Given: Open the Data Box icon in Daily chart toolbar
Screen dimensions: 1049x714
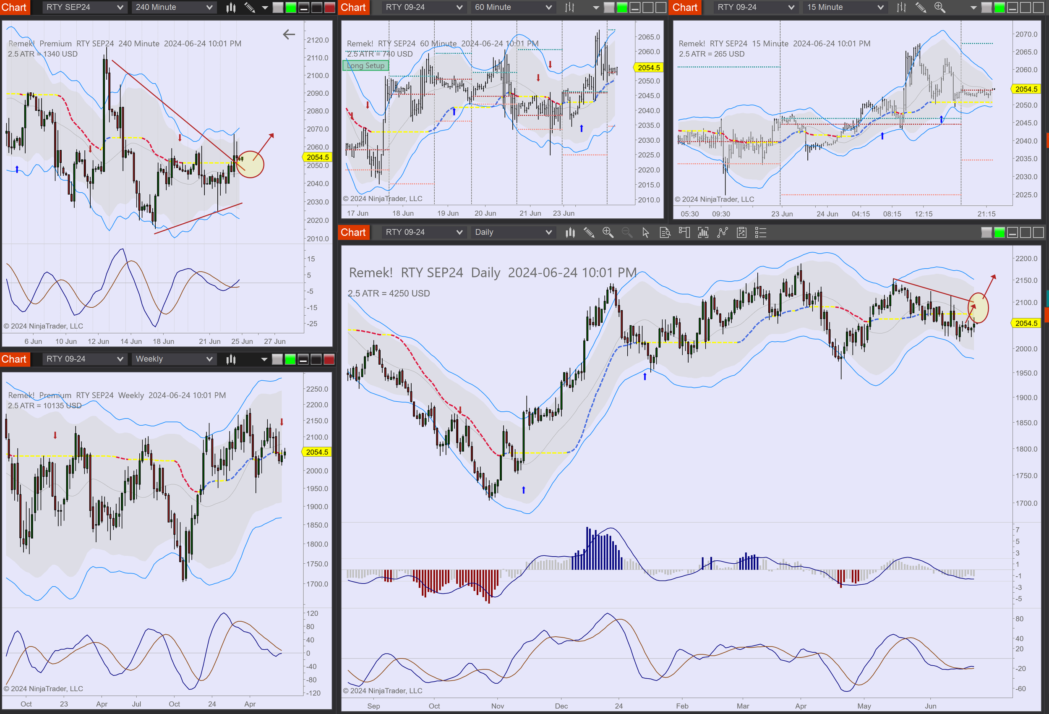Looking at the screenshot, I should point(665,232).
